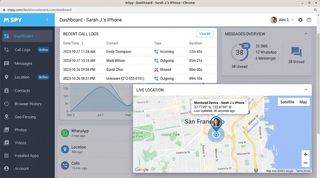Image resolution: width=320 pixels, height=178 pixels.
Task: Sort call logs by Date/Time column arrow
Action: (82, 43)
